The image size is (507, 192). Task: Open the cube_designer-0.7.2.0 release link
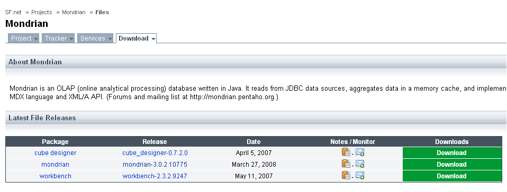[155, 152]
